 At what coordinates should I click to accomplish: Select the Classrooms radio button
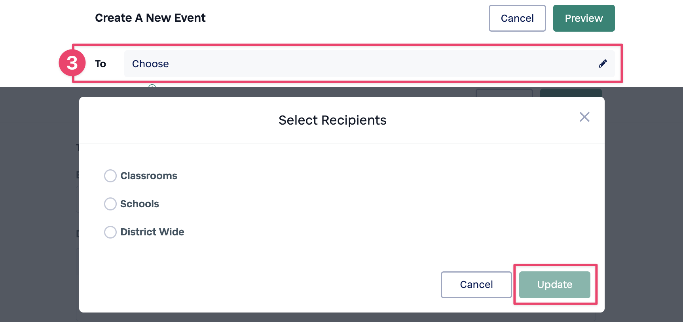(x=110, y=176)
